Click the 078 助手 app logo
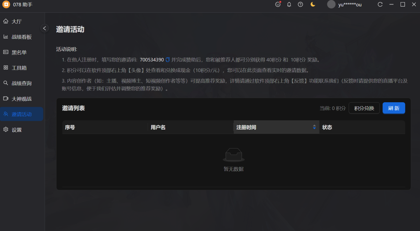 6,5
